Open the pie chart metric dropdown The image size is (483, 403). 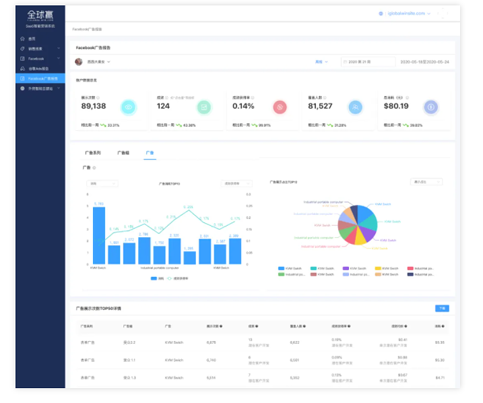click(426, 182)
